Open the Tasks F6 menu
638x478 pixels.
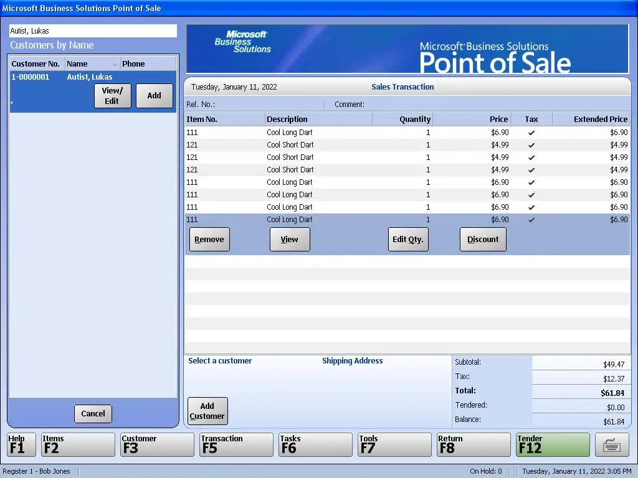(x=315, y=444)
